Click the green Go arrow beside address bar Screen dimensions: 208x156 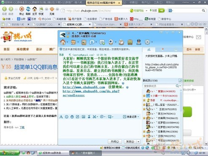[x=162, y=11]
